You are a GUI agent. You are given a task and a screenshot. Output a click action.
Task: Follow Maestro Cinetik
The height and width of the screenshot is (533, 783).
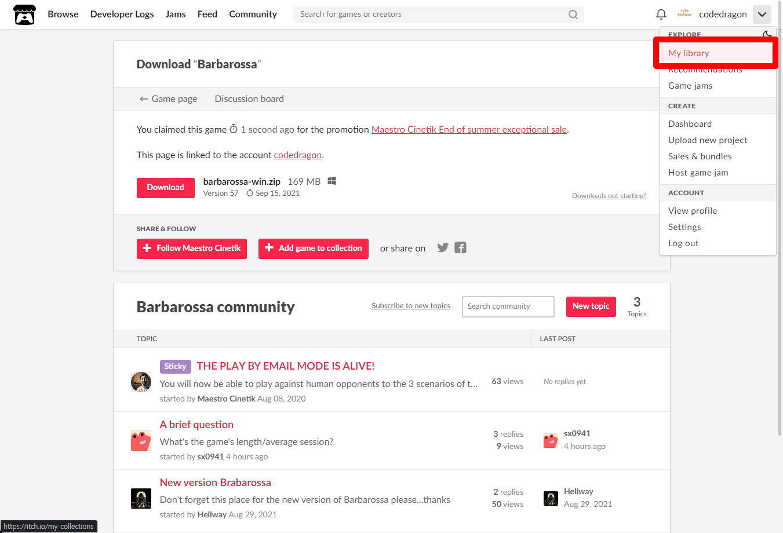pos(191,249)
